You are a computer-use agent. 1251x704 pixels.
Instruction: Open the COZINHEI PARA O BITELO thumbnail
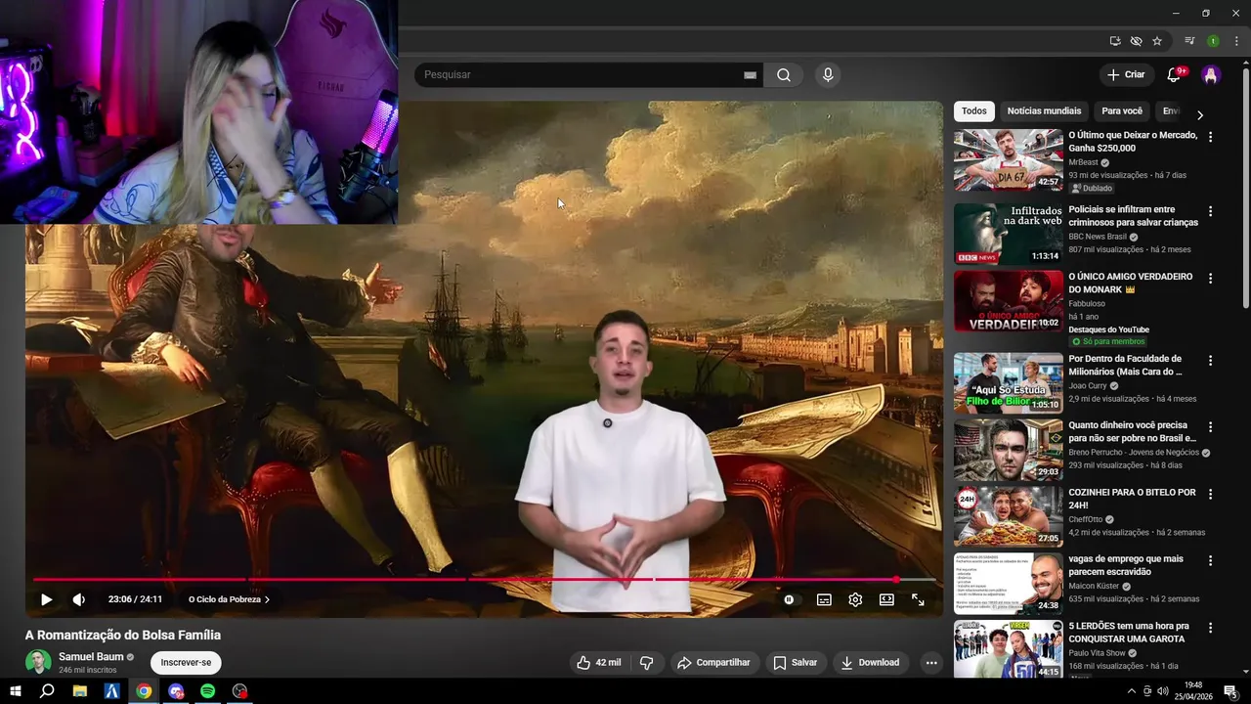(1008, 516)
